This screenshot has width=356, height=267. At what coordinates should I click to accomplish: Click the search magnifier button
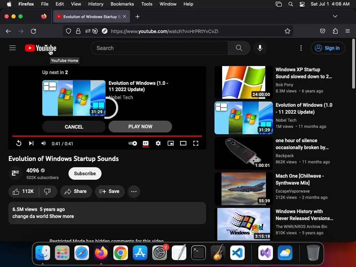coord(239,48)
